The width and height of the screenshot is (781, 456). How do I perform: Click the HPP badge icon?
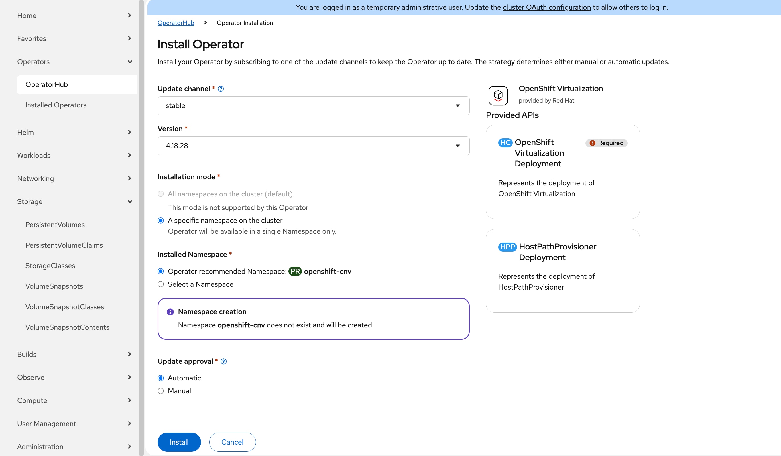click(507, 247)
